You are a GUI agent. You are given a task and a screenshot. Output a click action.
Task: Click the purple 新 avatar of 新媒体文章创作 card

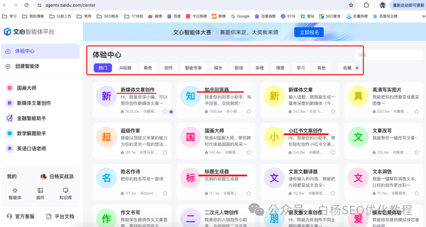(106, 96)
